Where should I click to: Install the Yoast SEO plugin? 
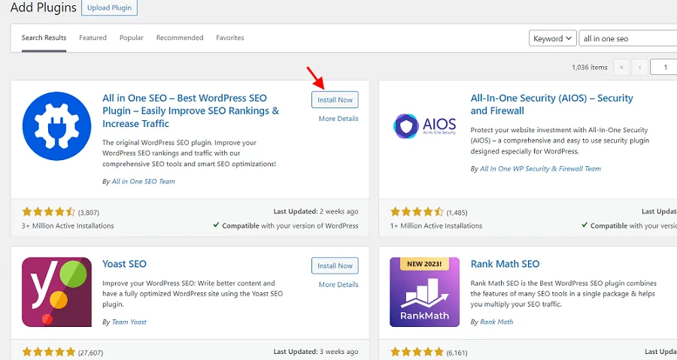coord(335,265)
